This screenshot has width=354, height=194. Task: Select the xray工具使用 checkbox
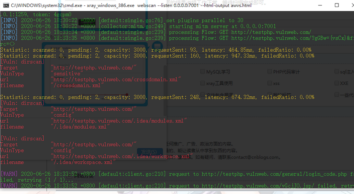202,83
